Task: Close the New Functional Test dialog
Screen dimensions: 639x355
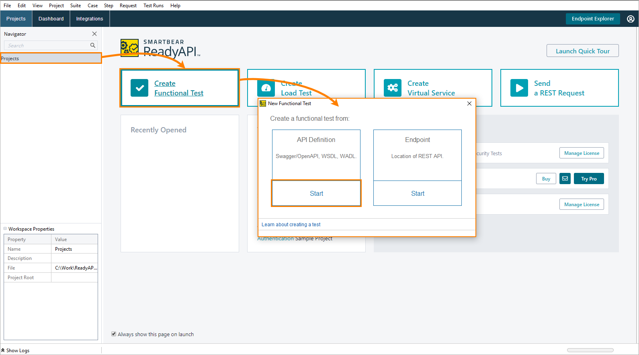Action: click(x=469, y=103)
